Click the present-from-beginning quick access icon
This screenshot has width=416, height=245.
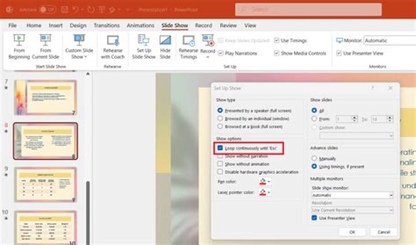(x=101, y=10)
